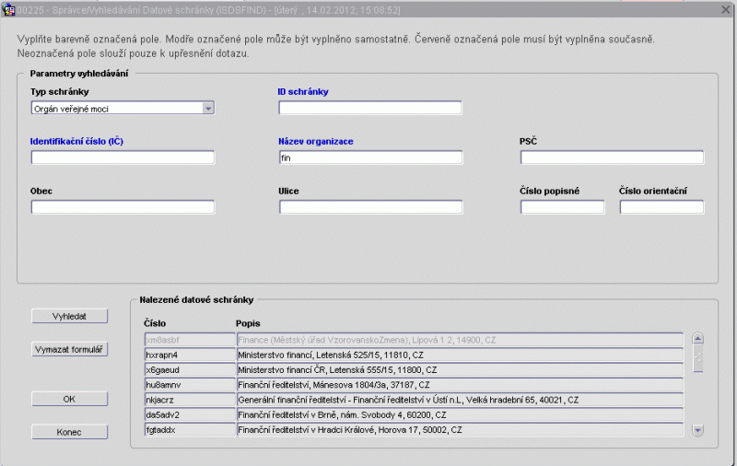Confirm with the OK button
Viewport: 737px width, 466px height.
click(70, 399)
